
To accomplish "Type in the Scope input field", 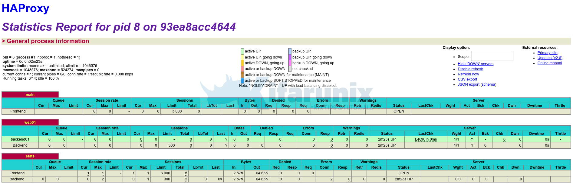I will [492, 56].
